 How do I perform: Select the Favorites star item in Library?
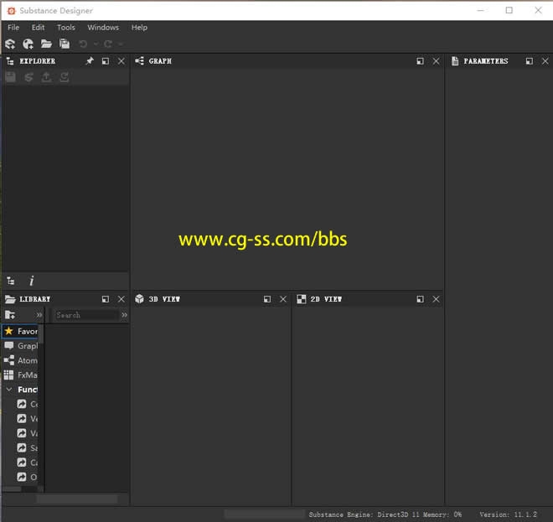click(20, 331)
